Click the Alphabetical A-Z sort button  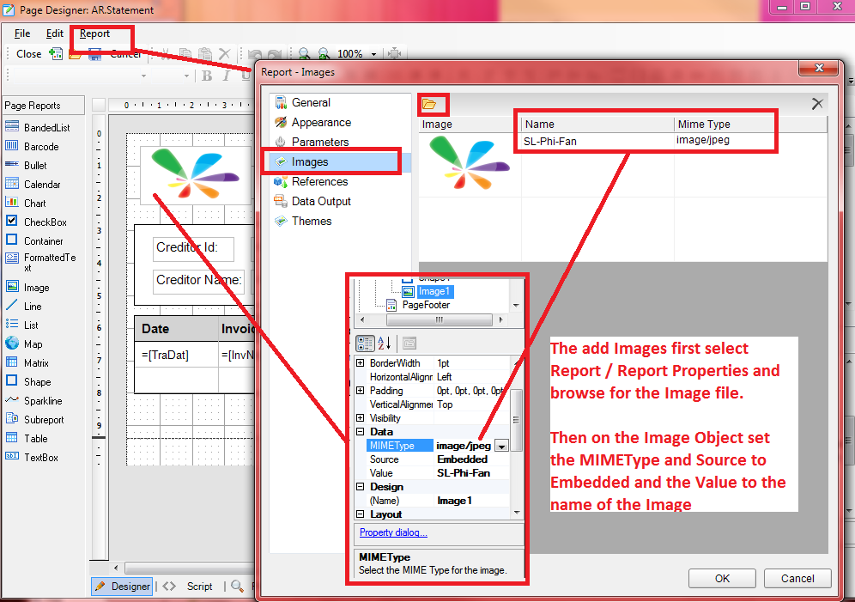tap(385, 344)
